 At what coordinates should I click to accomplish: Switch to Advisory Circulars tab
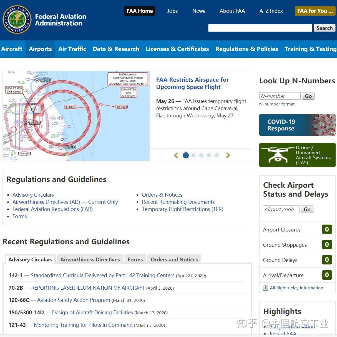tap(30, 259)
